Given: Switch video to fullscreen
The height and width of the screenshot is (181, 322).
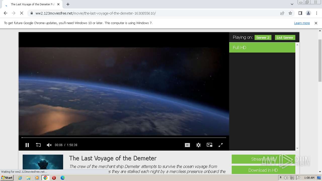Looking at the screenshot, I should coord(221,145).
